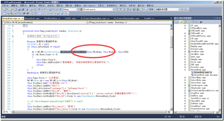Image resolution: width=224 pixels, height=121 pixels.
Task: Click the code editor horizontal scrollbar
Action: click(90, 112)
